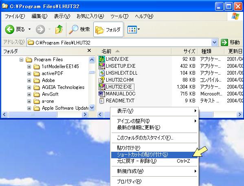The image size is (244, 186).
Task: Select LHDIV.EXE file icon
Action: click(102, 59)
